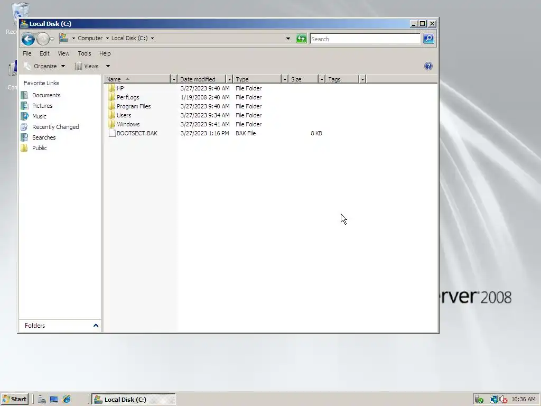Expand the Folders pane chevron
The height and width of the screenshot is (406, 541).
click(96, 325)
